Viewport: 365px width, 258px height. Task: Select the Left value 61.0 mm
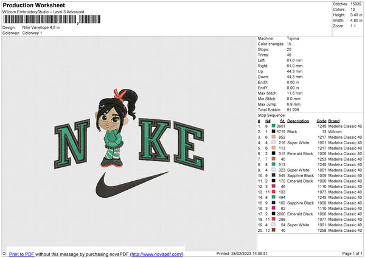[294, 60]
